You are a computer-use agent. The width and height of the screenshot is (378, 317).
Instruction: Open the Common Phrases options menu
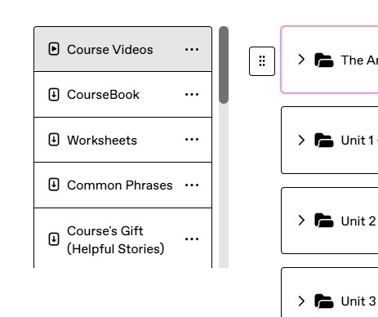(x=192, y=185)
